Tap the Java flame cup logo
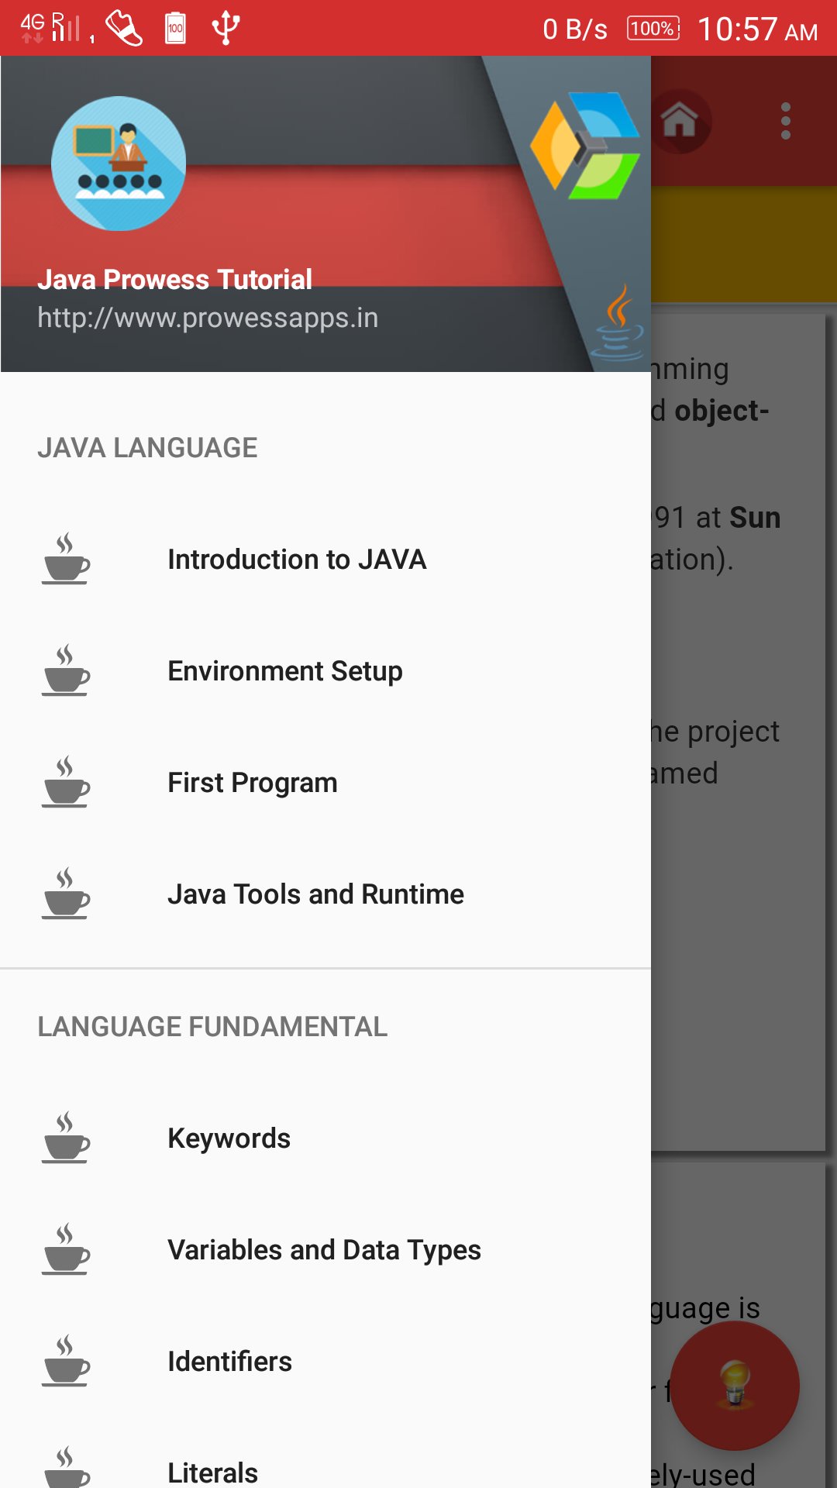This screenshot has height=1488, width=837. [x=617, y=323]
